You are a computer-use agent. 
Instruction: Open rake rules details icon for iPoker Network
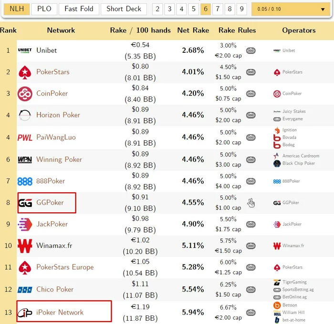pos(251,313)
